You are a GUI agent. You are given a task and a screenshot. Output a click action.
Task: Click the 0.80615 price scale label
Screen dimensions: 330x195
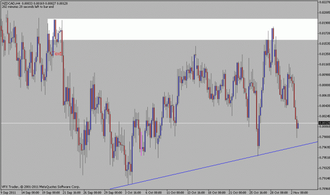(x=325, y=95)
